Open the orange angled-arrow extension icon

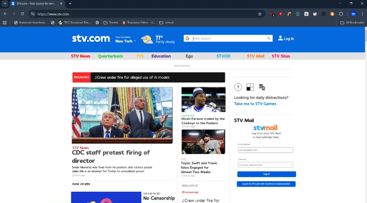pos(289,14)
